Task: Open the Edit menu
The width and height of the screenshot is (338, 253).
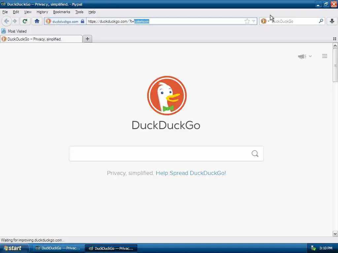Action: click(16, 12)
